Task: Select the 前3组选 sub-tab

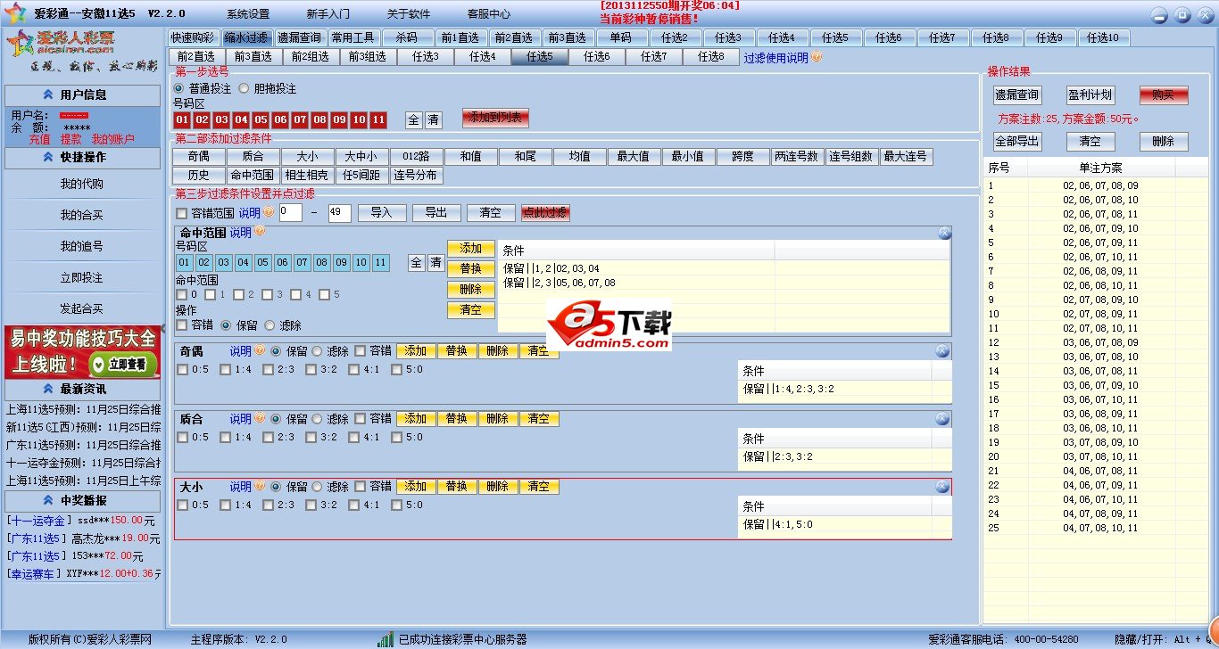Action: pos(368,57)
